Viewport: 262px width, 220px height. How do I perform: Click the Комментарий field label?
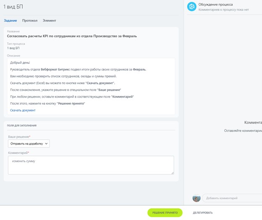18,153
